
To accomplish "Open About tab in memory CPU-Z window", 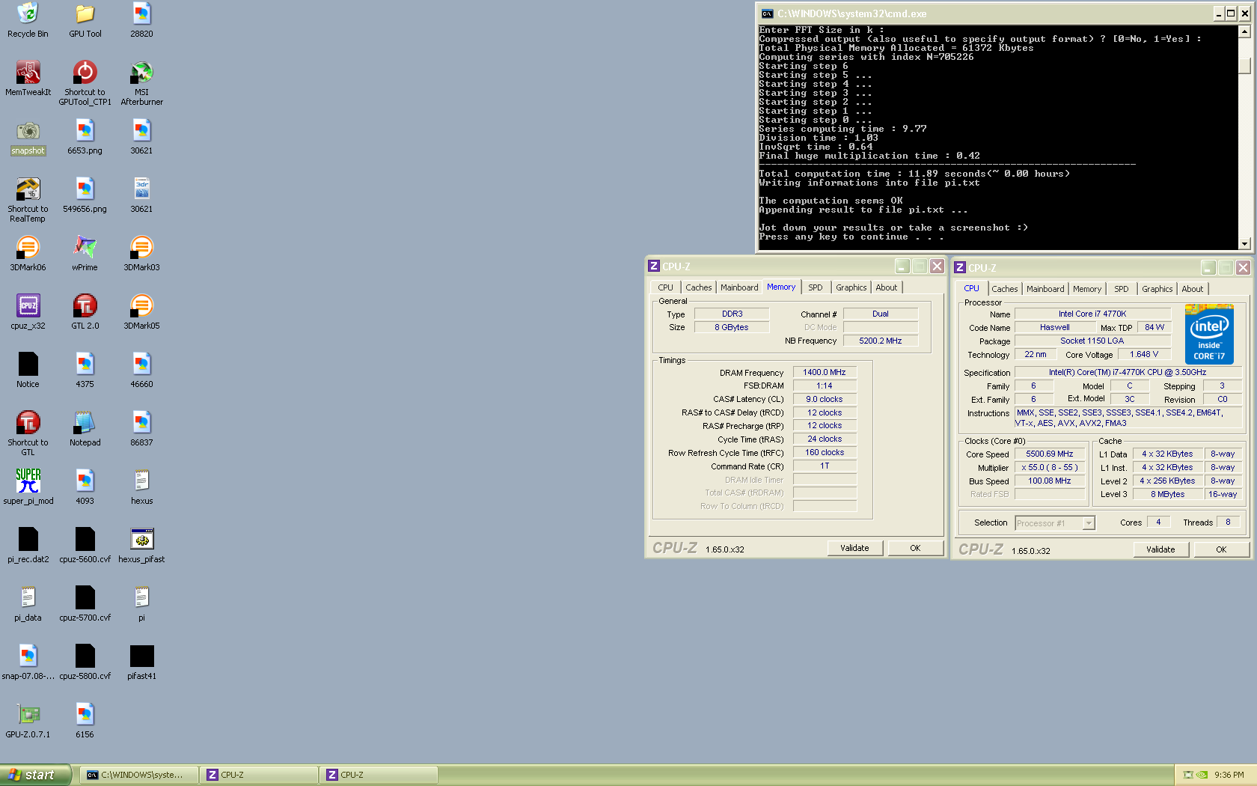I will tap(887, 287).
